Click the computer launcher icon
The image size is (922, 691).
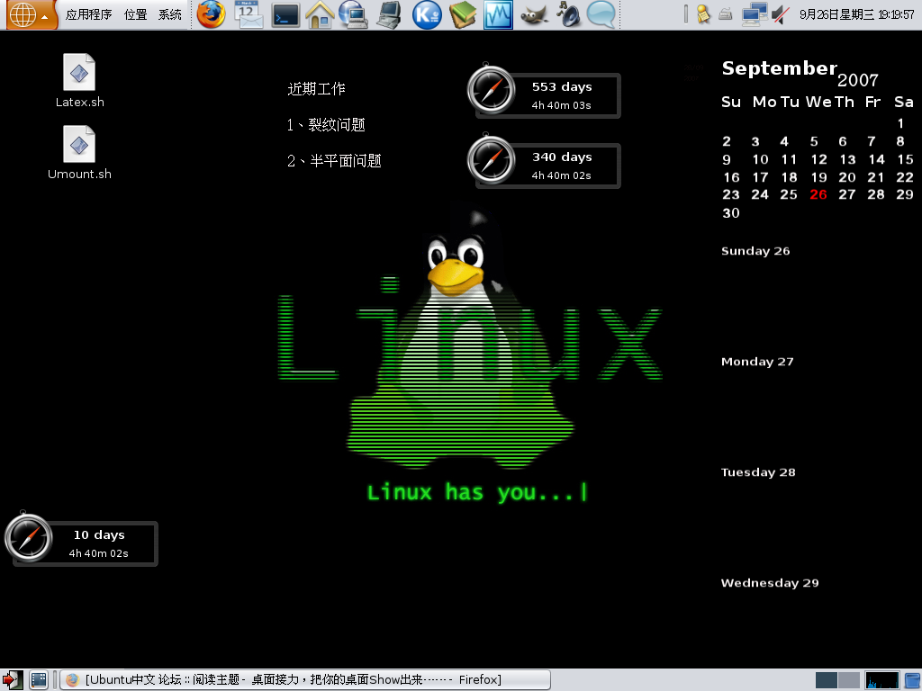pos(389,14)
